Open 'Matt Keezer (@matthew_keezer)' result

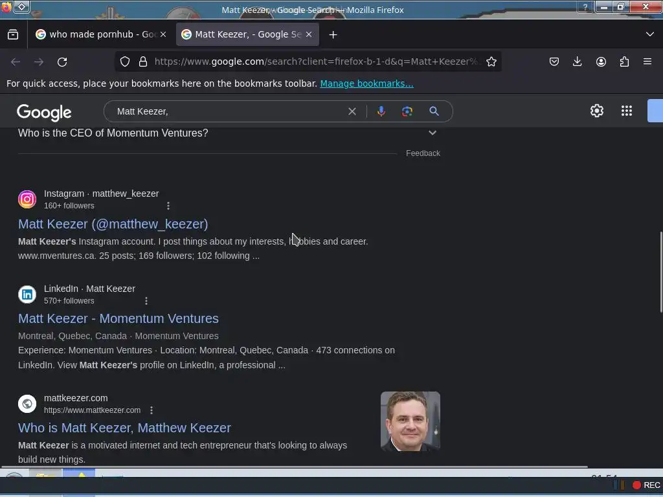click(x=113, y=224)
